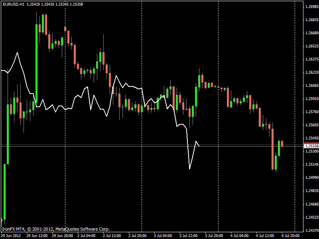
Task: Click the 1.24990 price scale label
Action: (x=311, y=178)
